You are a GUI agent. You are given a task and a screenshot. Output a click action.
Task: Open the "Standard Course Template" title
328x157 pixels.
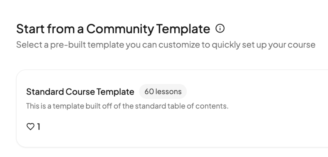coord(80,92)
